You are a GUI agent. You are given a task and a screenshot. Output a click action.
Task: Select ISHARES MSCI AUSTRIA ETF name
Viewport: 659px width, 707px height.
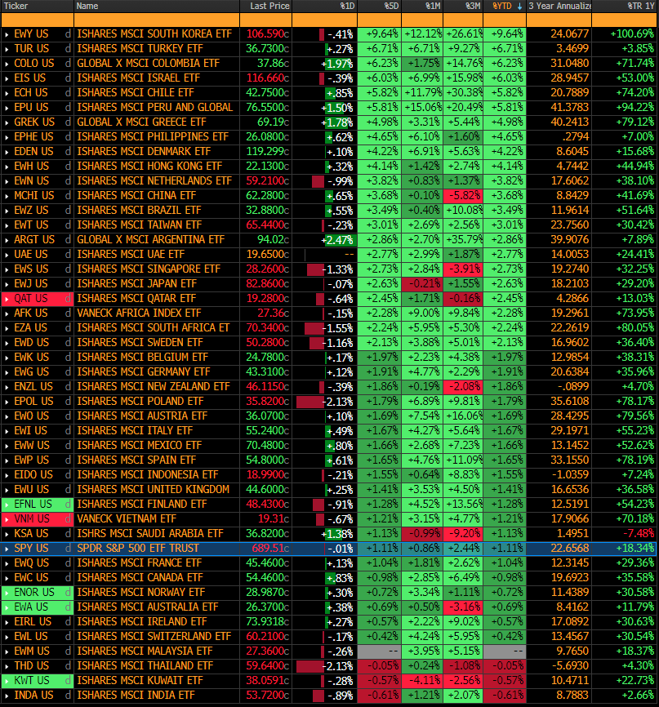(142, 416)
